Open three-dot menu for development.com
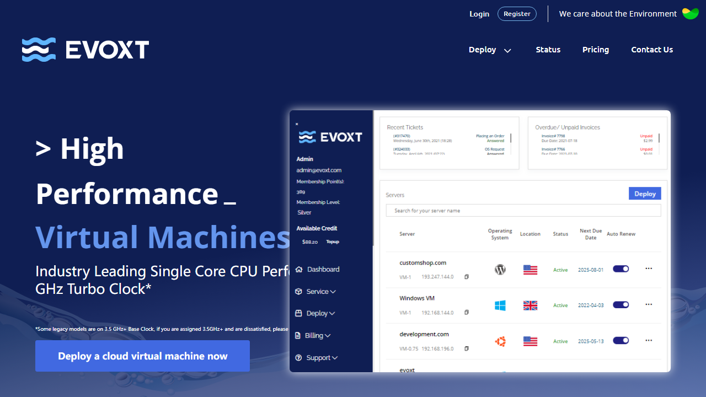706x397 pixels. pos(649,340)
